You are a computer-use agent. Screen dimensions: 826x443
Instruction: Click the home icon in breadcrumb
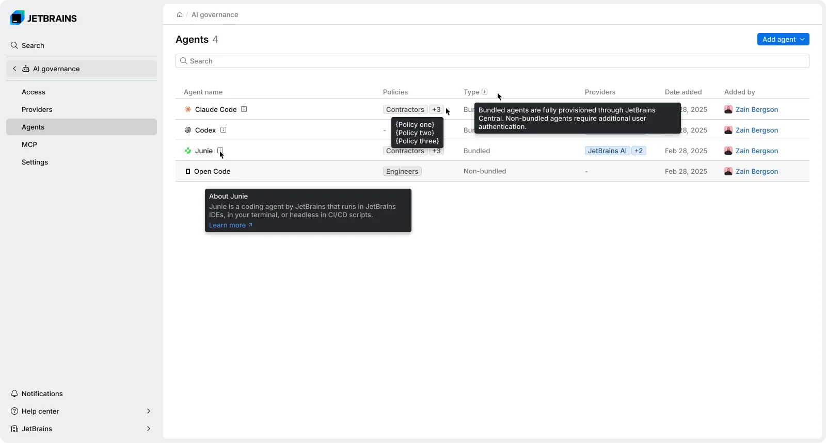[180, 15]
